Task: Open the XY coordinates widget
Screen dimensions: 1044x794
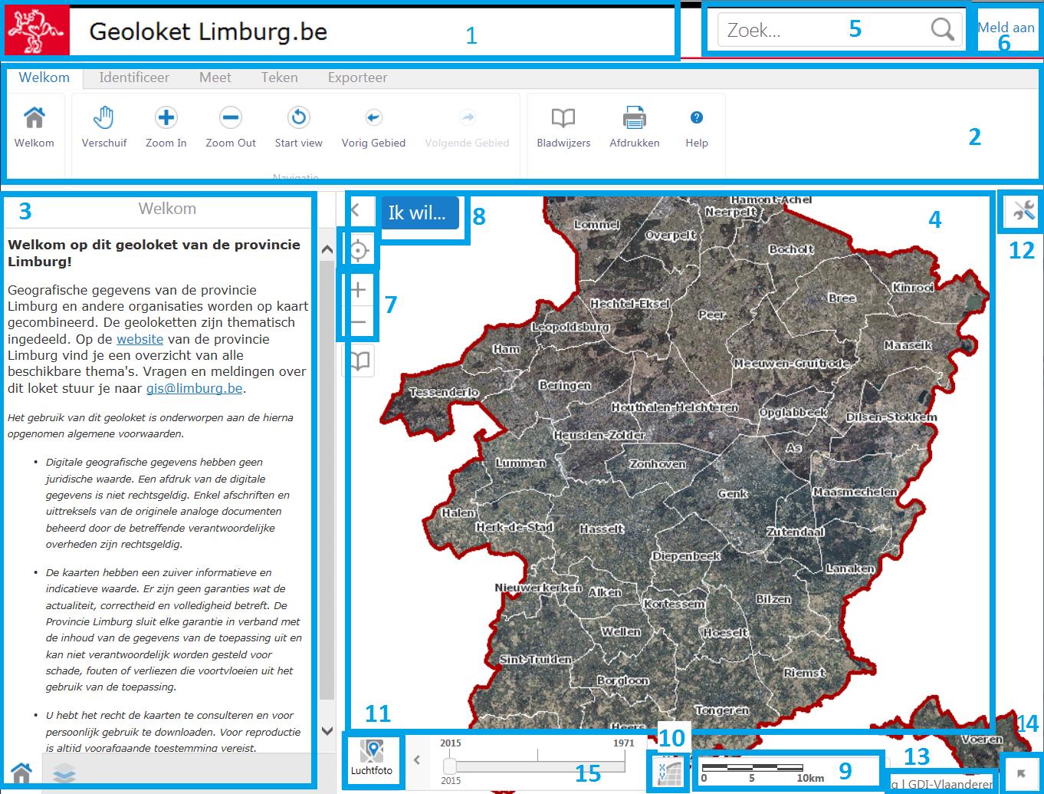Action: click(x=669, y=771)
